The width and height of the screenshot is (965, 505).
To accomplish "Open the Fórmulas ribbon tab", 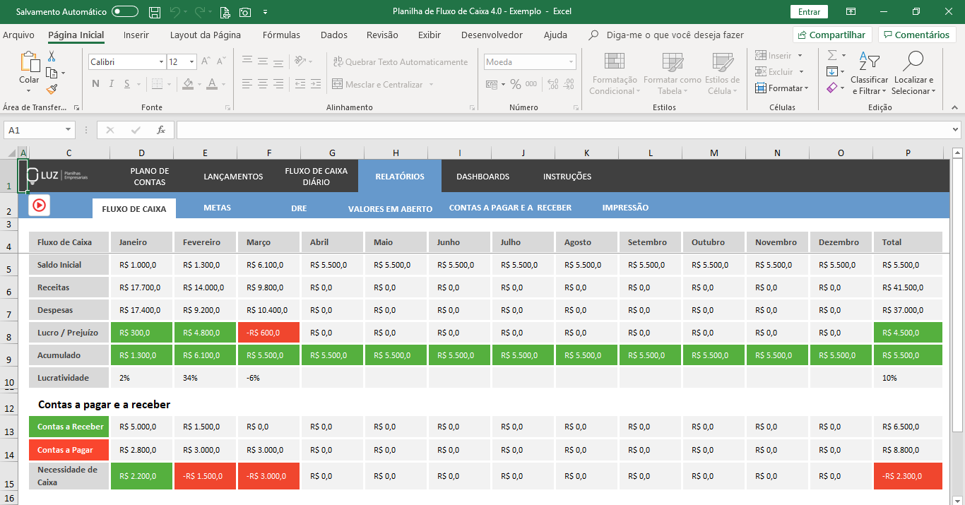I will [x=281, y=35].
